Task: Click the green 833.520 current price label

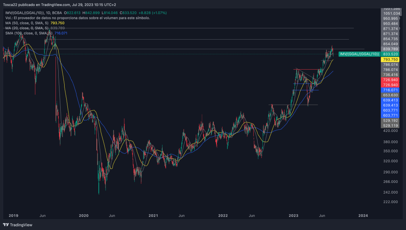Action: click(390, 54)
